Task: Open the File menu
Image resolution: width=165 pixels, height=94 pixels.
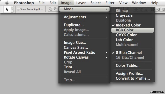Action: [x=41, y=3]
